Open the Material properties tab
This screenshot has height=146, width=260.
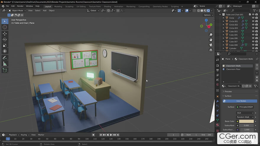click(217, 125)
